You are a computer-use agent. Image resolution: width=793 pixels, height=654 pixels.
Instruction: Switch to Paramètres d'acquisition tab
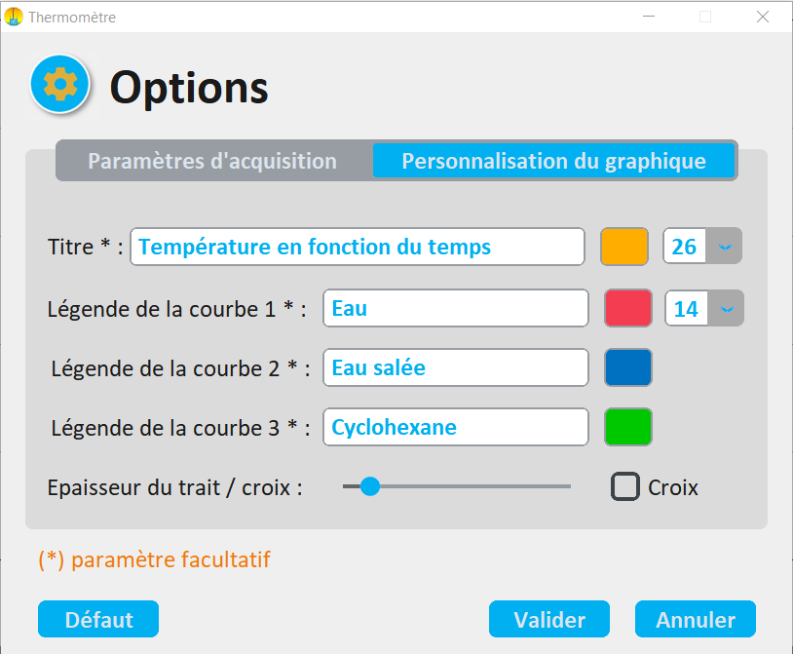(212, 161)
